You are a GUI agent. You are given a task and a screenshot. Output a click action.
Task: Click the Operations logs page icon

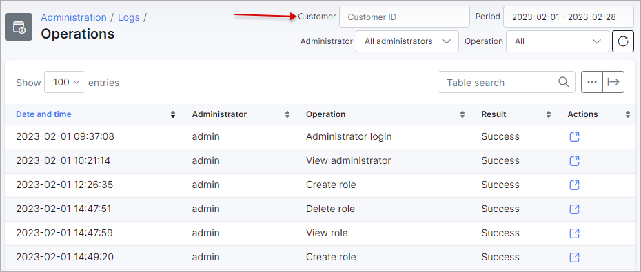[19, 27]
